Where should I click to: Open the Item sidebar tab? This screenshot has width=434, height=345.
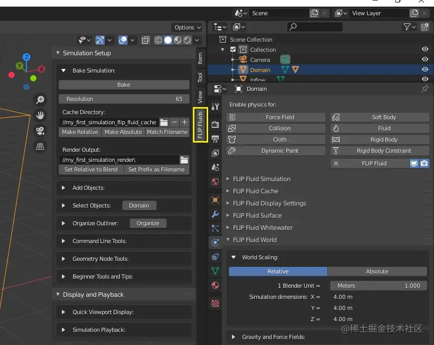200,58
